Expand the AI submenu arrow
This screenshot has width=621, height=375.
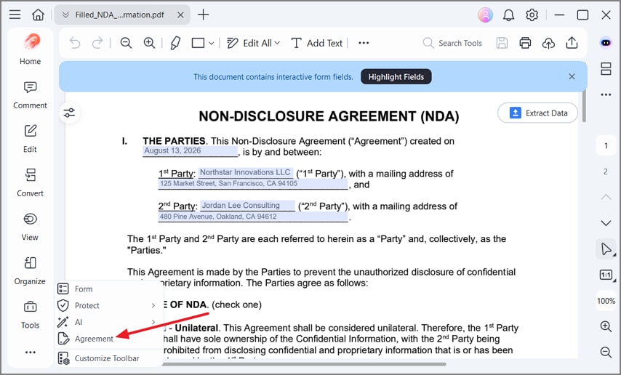[x=153, y=323]
